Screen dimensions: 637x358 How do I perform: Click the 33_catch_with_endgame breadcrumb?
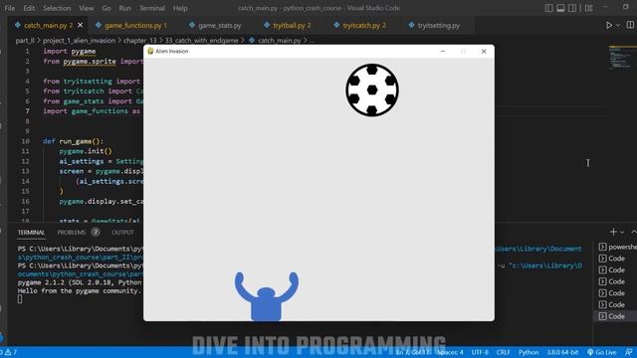click(x=201, y=40)
